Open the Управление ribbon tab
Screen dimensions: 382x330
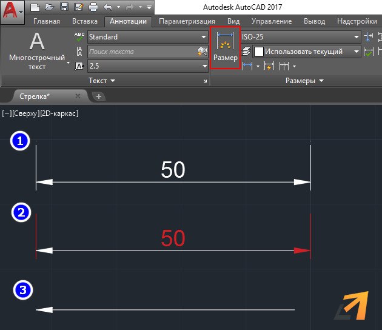272,21
